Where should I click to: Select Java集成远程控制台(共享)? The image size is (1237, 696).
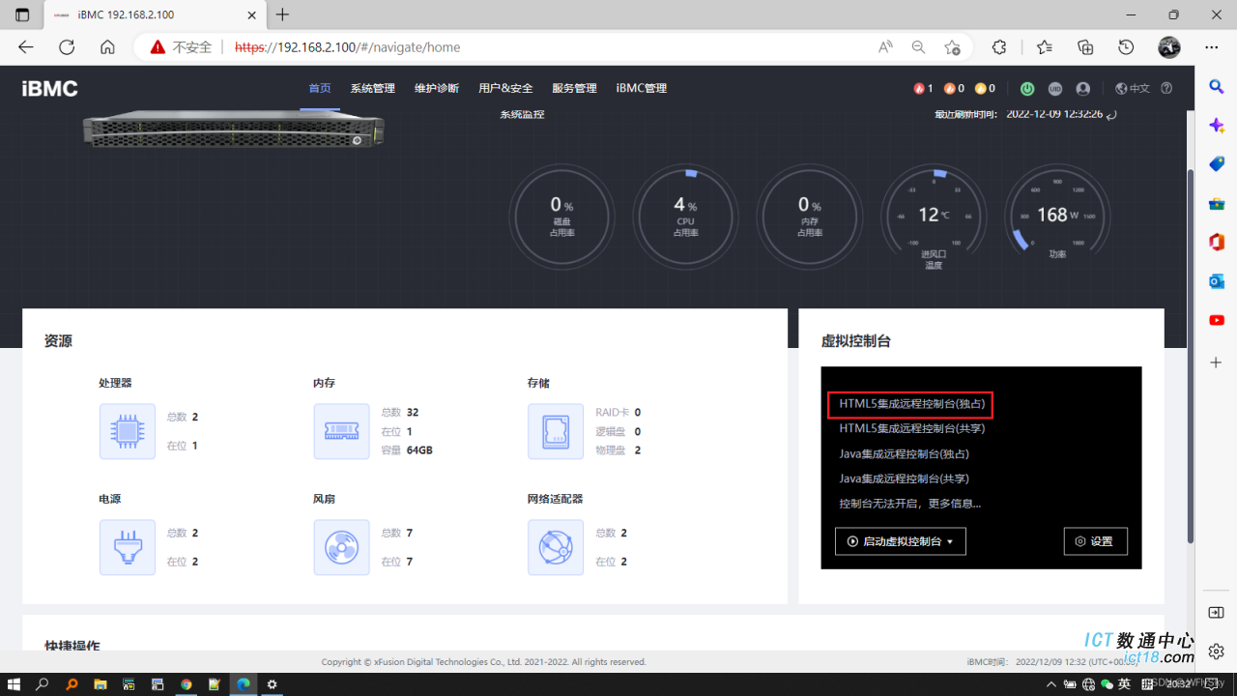click(x=905, y=478)
